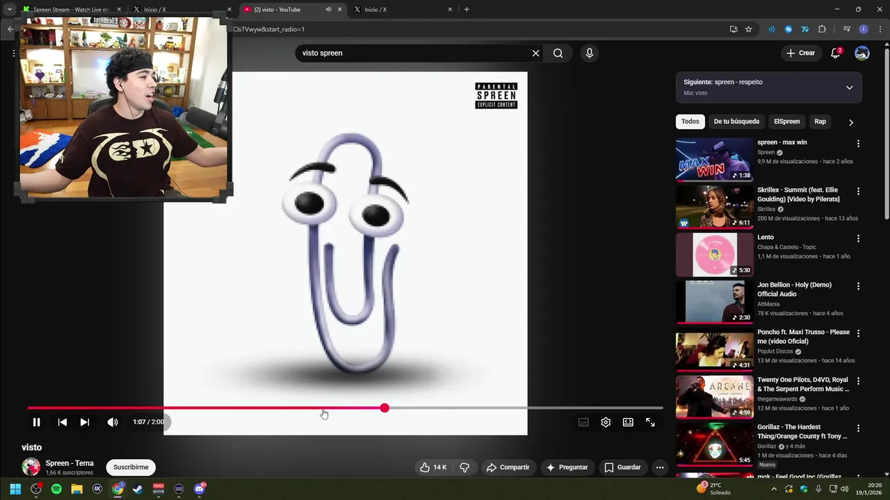The image size is (890, 500).
Task: Select the 'De tu búsqueda' chip
Action: click(736, 122)
